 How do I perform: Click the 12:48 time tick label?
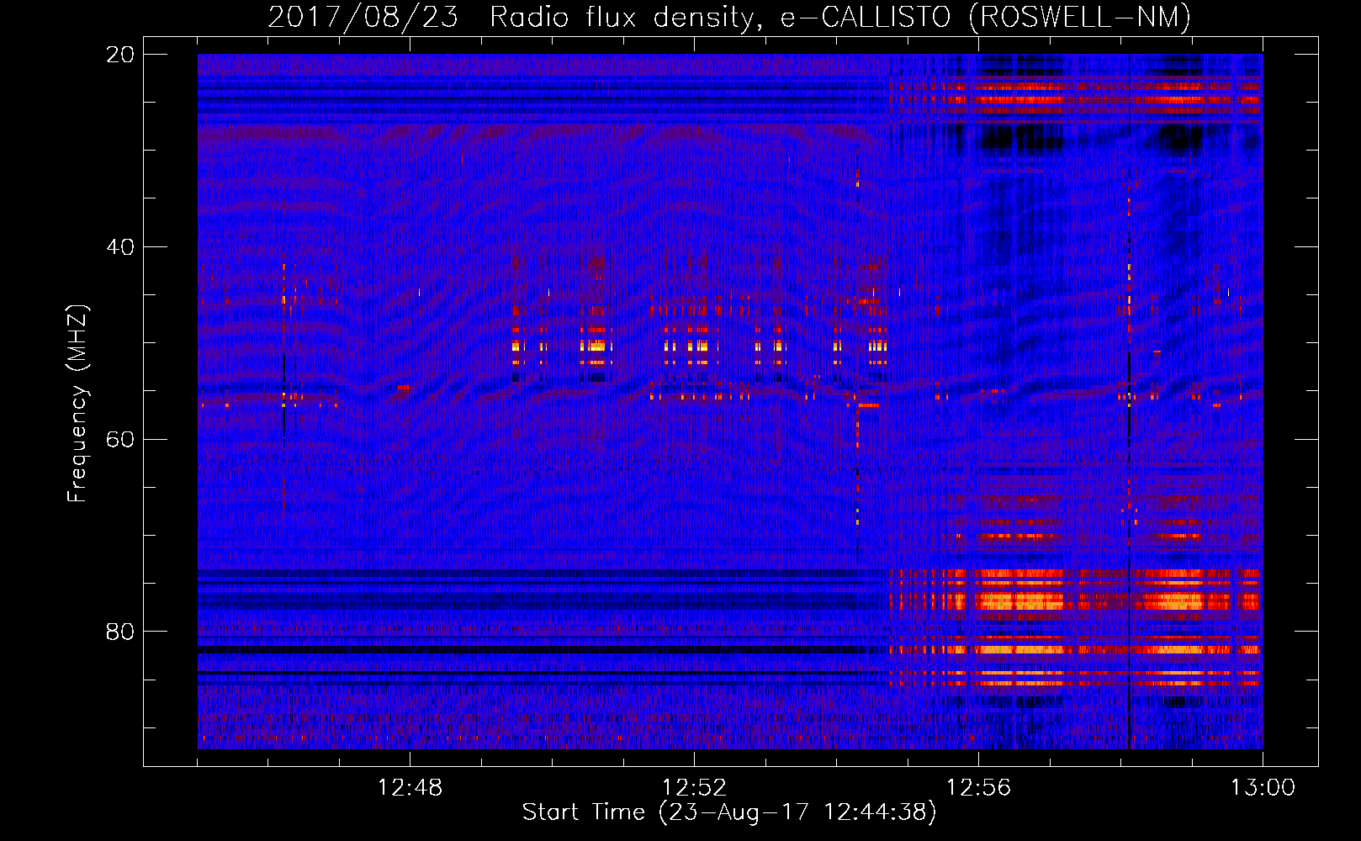(410, 788)
